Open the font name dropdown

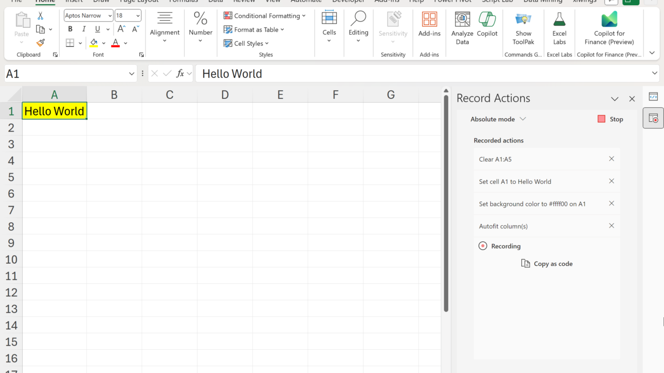coord(109,16)
